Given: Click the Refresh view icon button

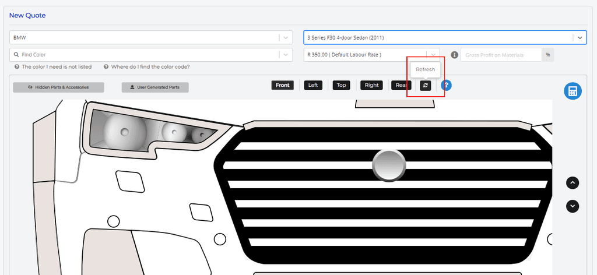Looking at the screenshot, I should pos(425,85).
